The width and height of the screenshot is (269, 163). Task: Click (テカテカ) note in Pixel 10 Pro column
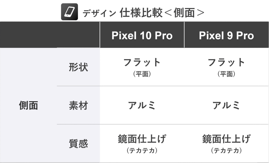(142, 151)
